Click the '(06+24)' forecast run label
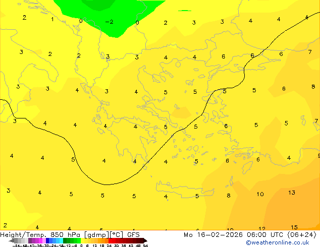 (302, 235)
